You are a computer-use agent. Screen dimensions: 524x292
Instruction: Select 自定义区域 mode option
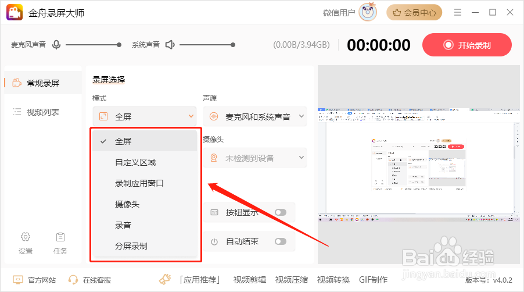click(145, 162)
